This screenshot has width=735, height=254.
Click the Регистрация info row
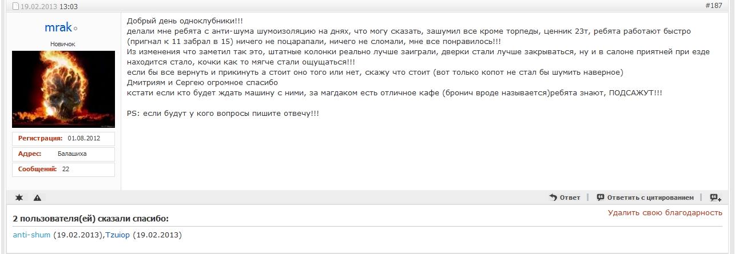coord(63,139)
